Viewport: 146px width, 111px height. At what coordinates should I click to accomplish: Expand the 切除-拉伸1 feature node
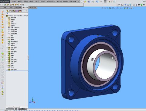tap(7, 48)
